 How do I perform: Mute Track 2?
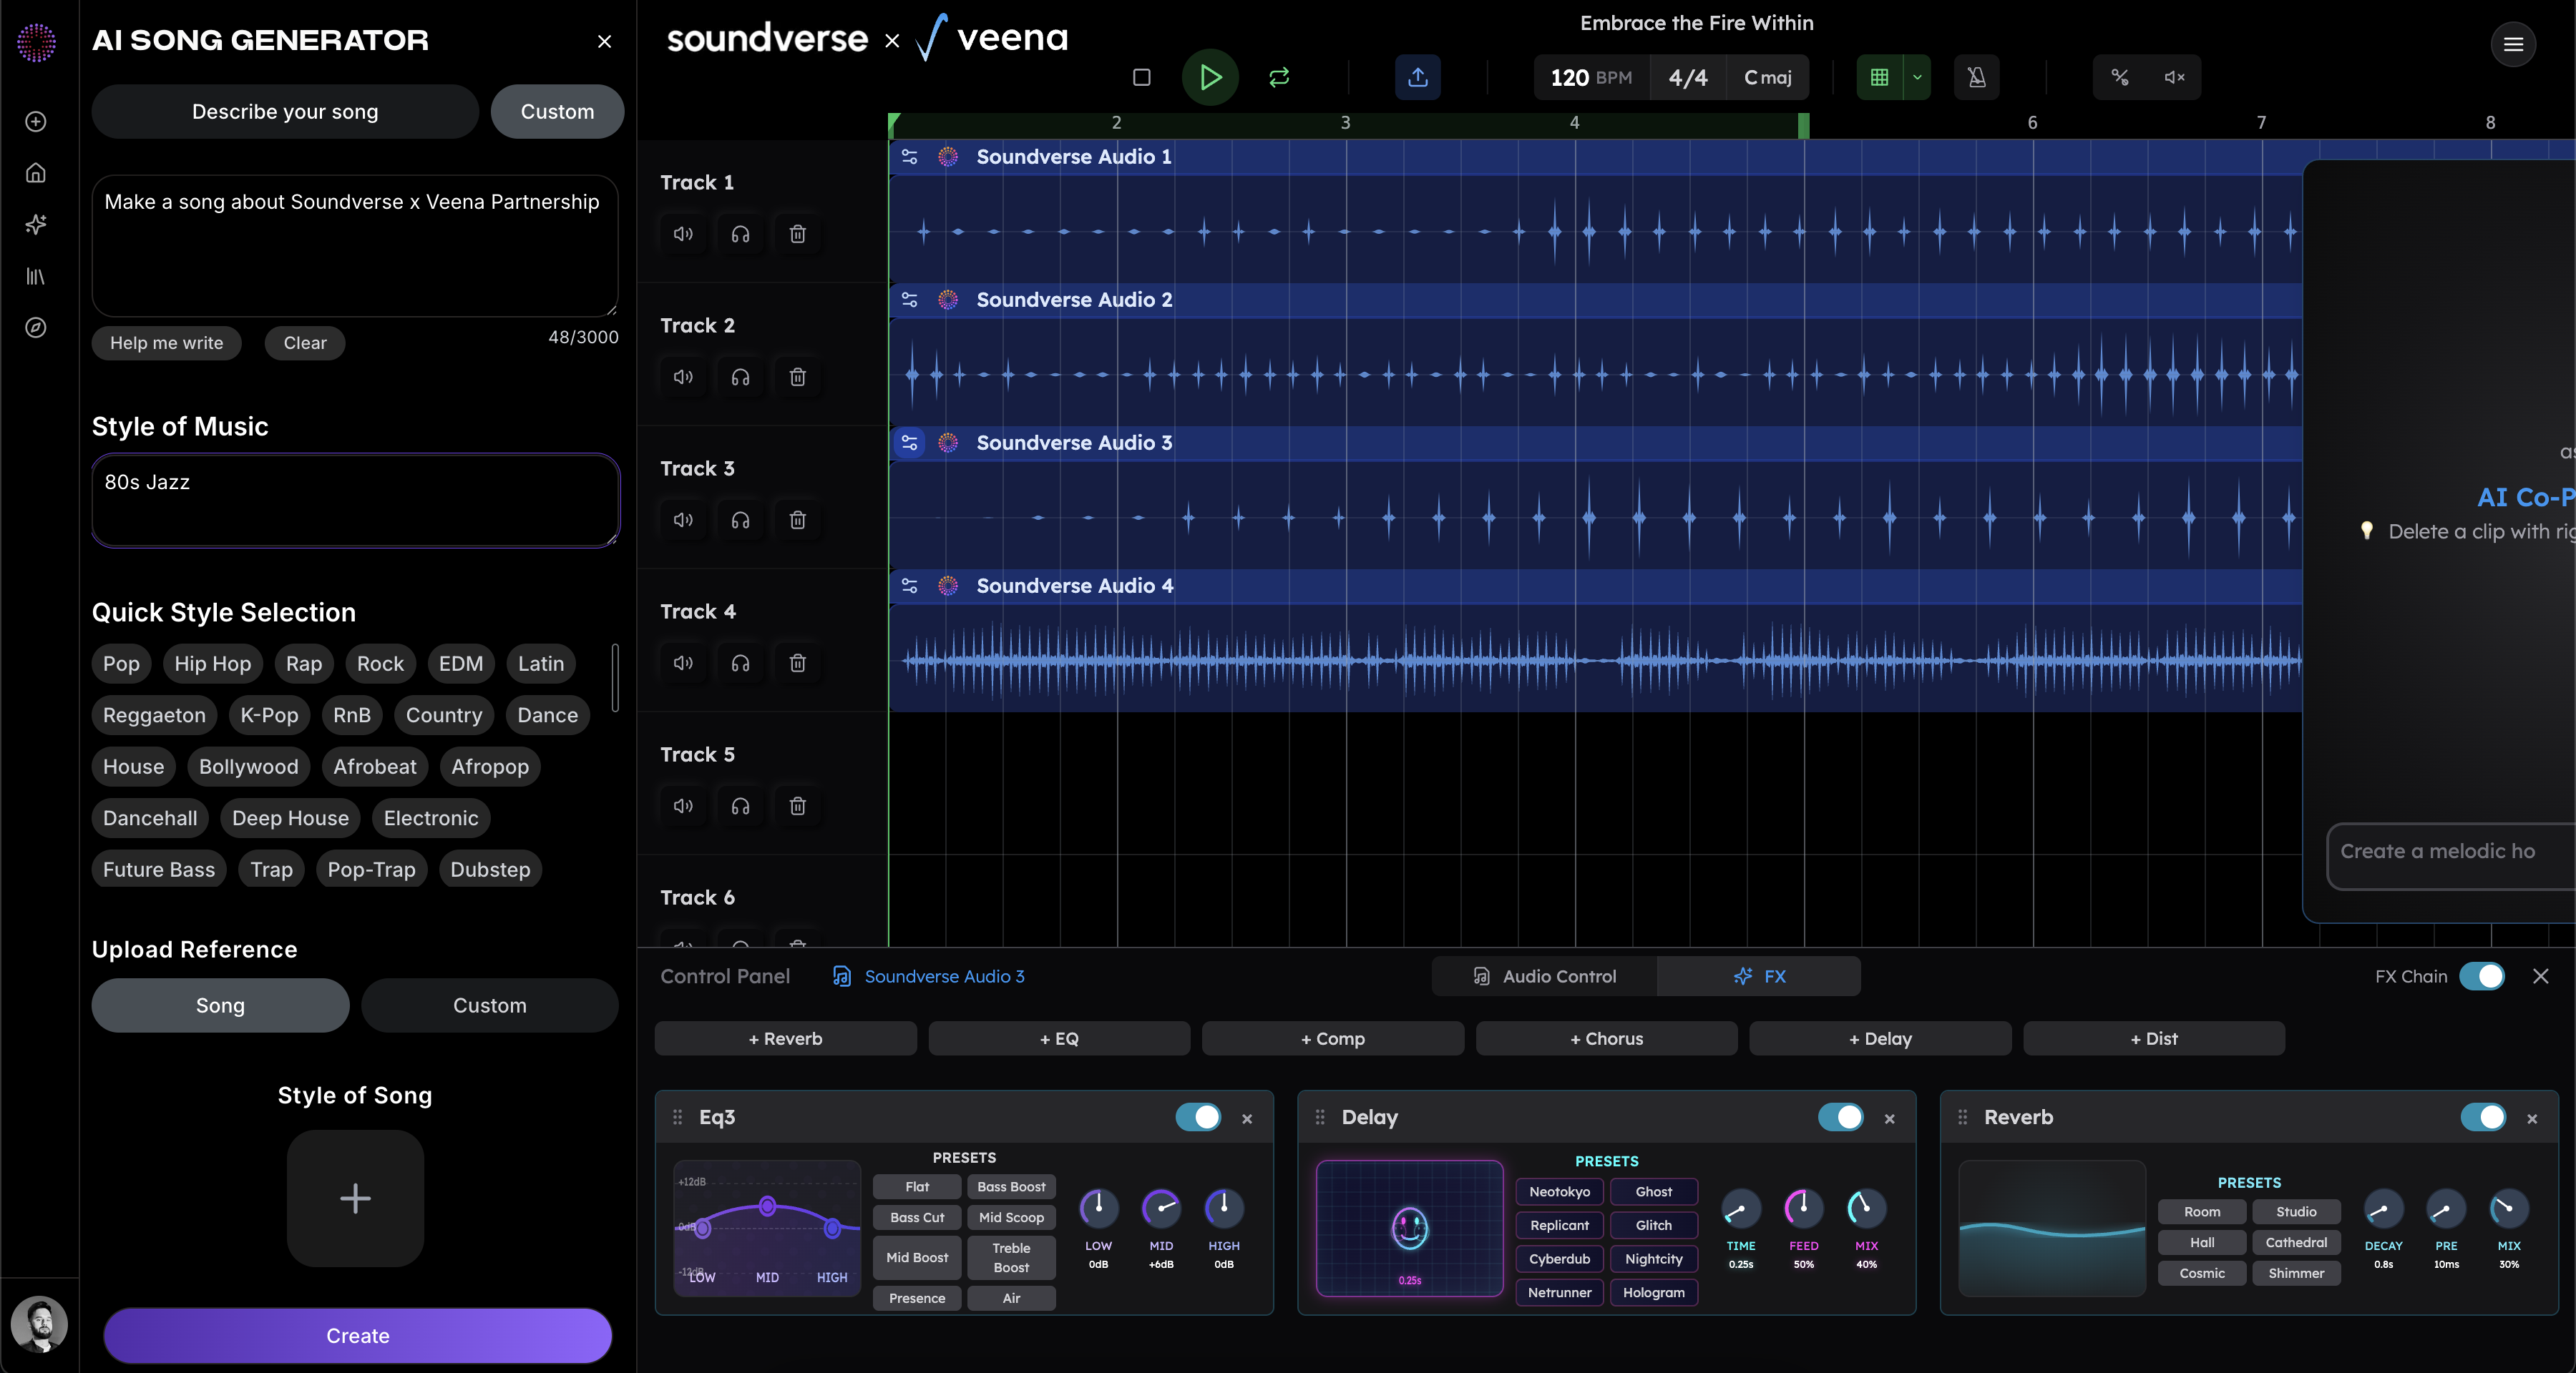683,377
